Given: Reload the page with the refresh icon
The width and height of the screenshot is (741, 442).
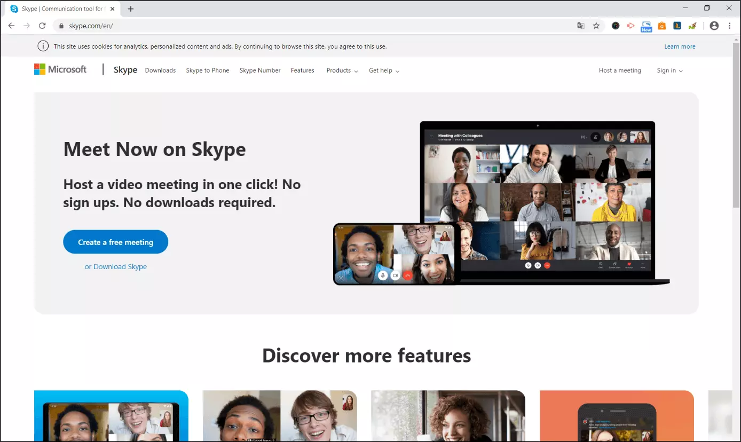Looking at the screenshot, I should click(42, 26).
